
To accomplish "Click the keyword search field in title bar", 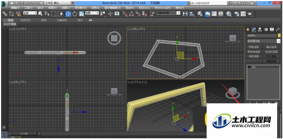I will (208, 3).
